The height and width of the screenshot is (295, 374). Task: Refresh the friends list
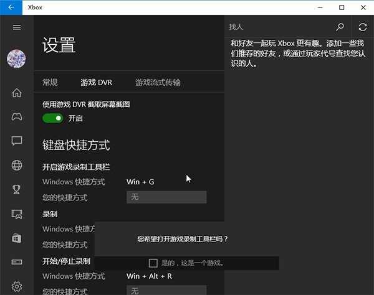pos(363,27)
